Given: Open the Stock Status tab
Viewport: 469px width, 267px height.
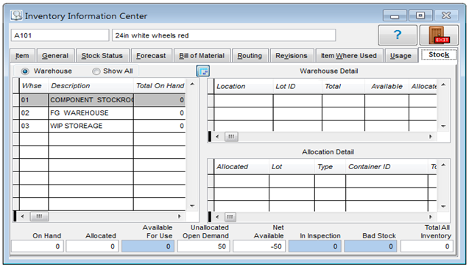Looking at the screenshot, I should tap(102, 56).
